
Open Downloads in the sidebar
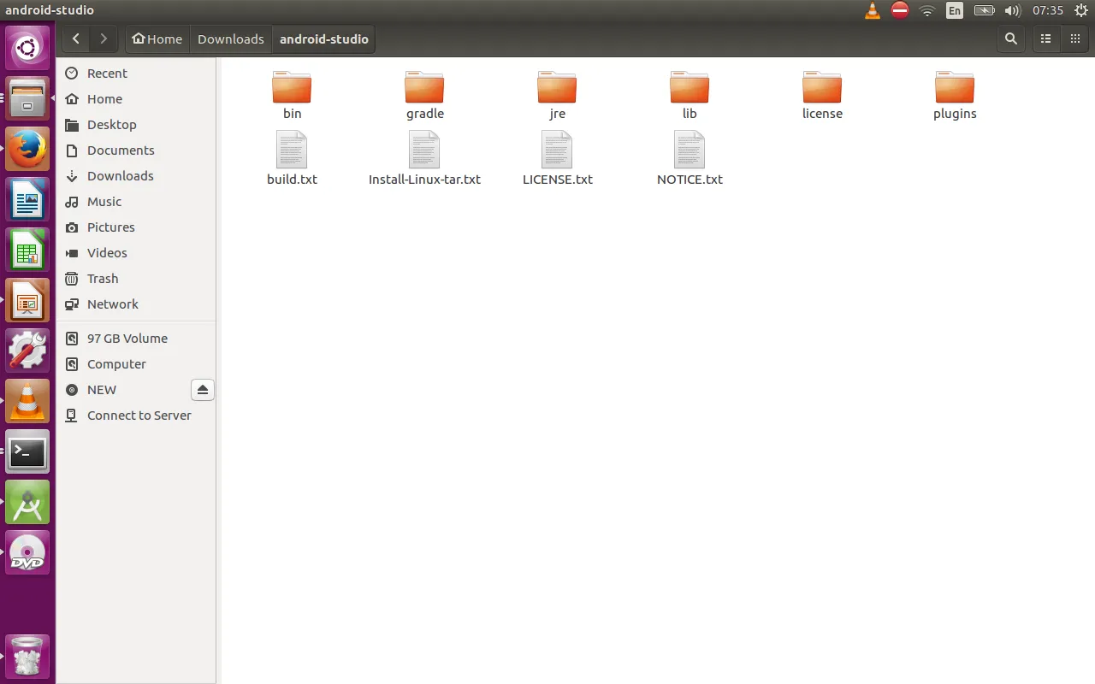[x=136, y=176]
